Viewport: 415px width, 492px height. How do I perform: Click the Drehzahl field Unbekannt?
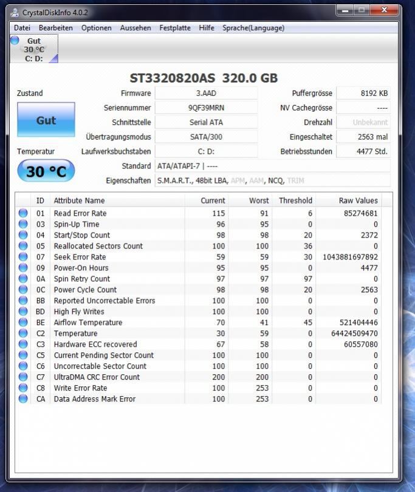363,122
